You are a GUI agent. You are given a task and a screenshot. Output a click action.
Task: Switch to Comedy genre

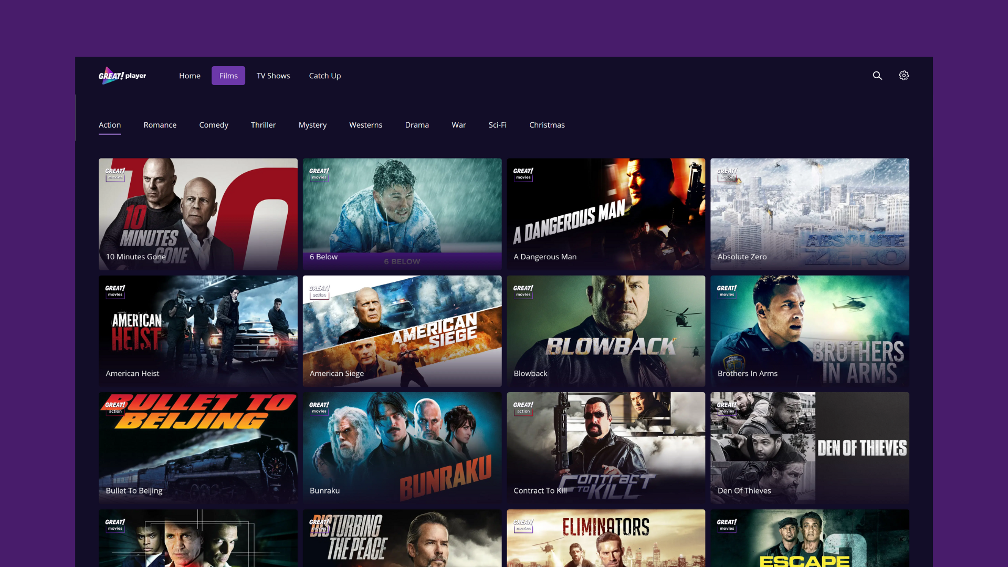pos(214,125)
